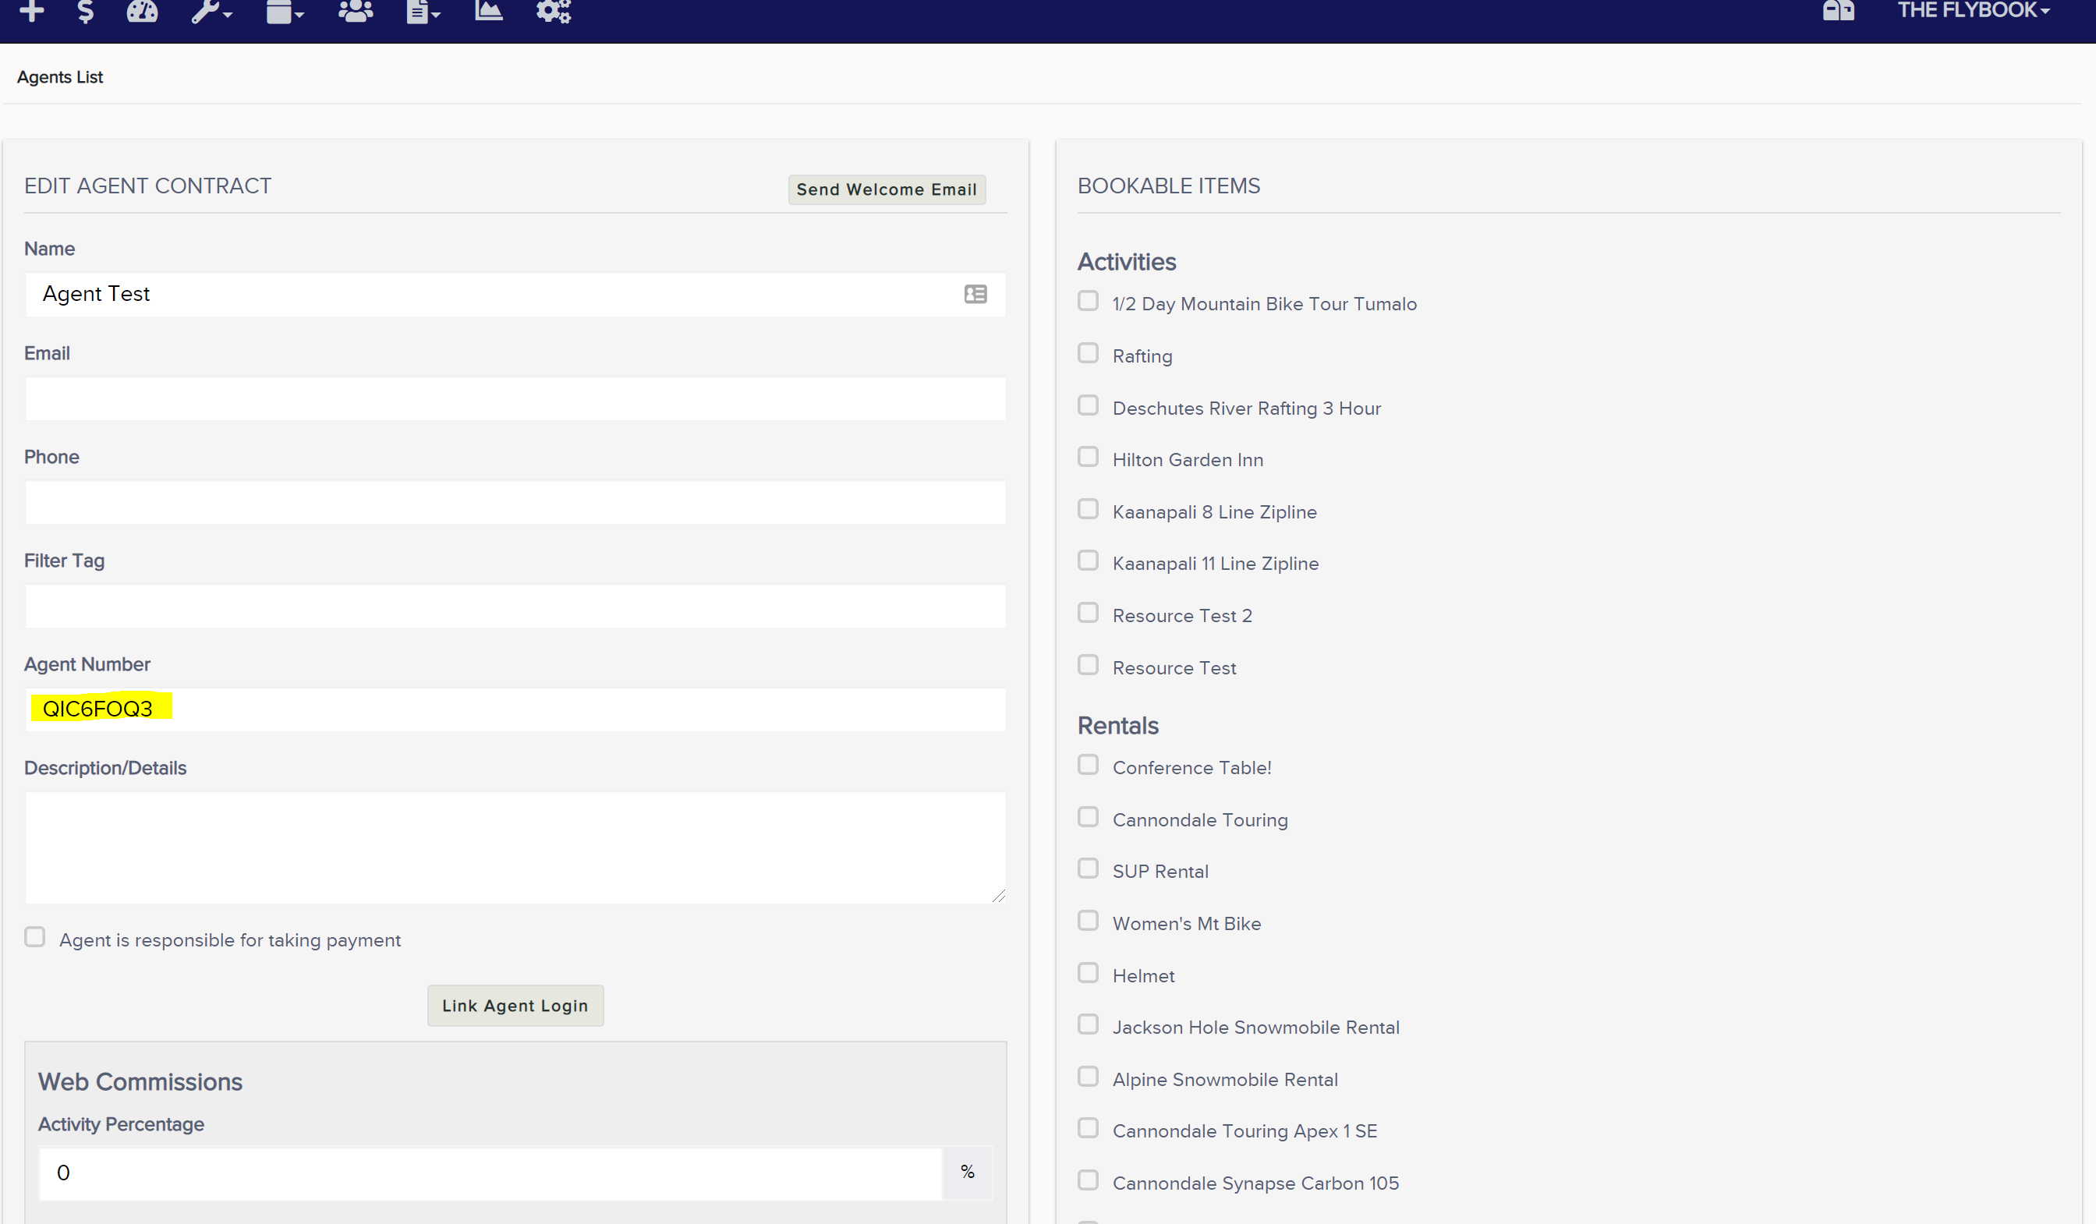Screen dimensions: 2096x1224
Task: Expand the calendar dropdown in toolbar
Action: coord(285,11)
